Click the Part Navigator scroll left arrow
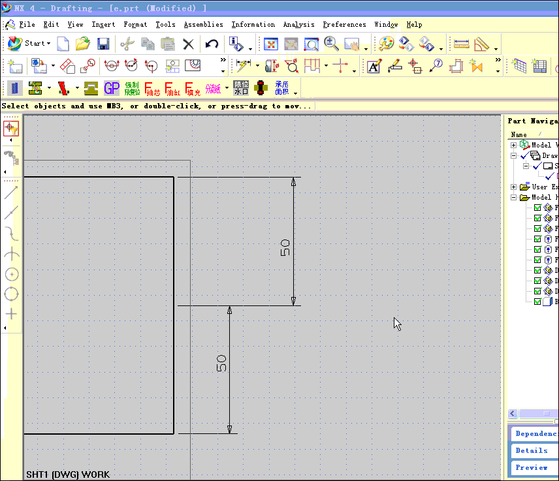 513,413
